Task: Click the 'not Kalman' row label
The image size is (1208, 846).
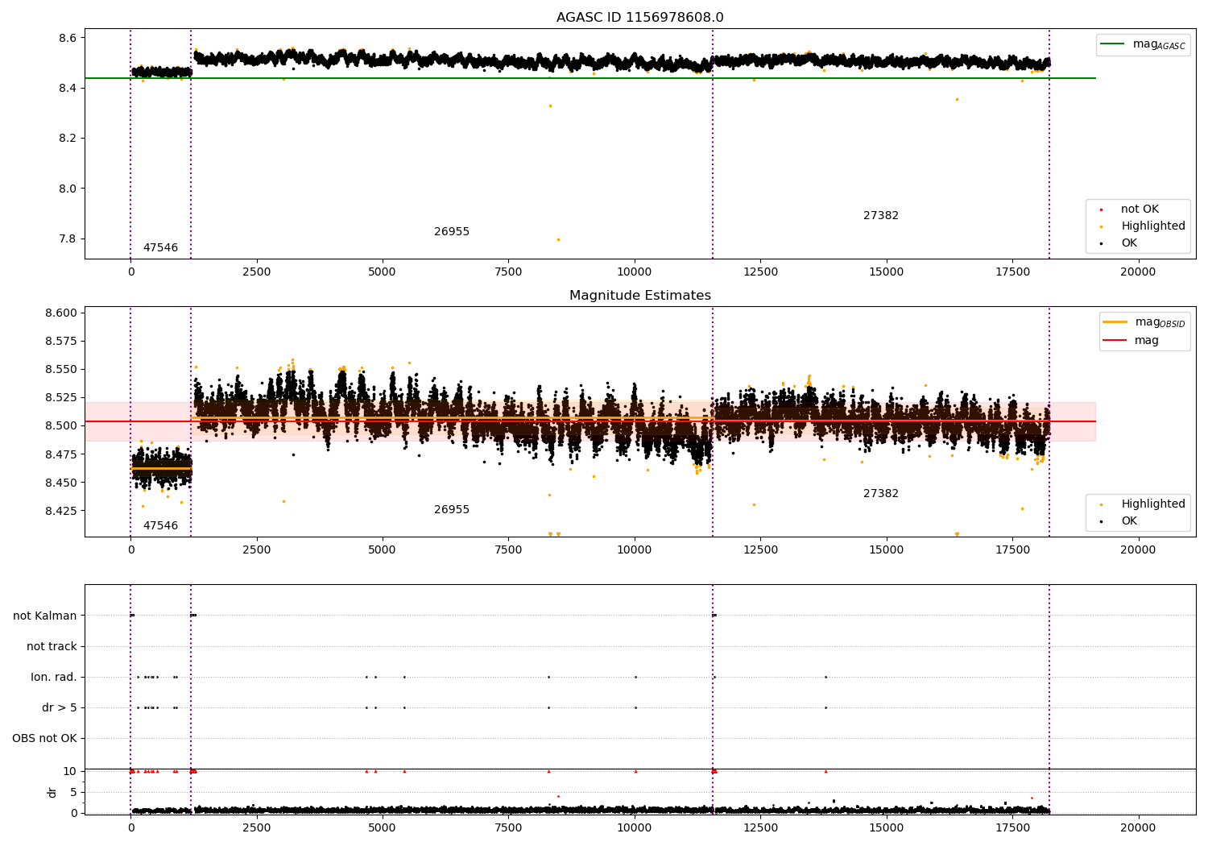Action: point(45,616)
